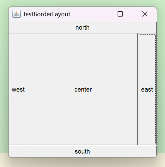Click the TestBorderLayout title text
The height and width of the screenshot is (167, 165).
(x=47, y=14)
